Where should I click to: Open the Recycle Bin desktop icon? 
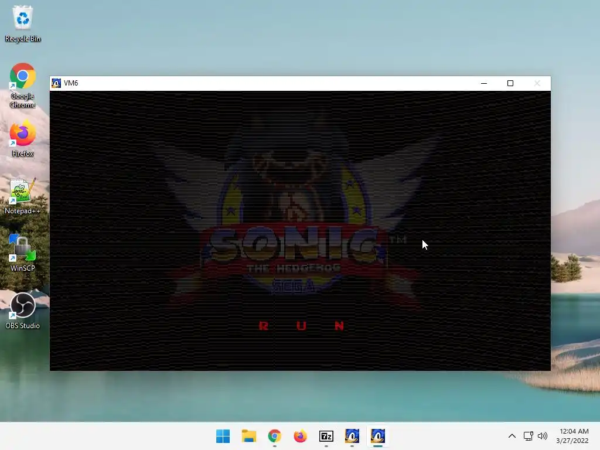tap(23, 23)
